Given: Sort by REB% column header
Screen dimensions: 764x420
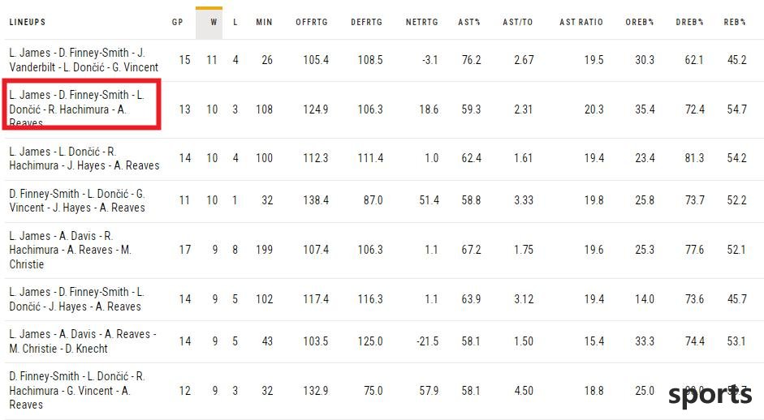Looking at the screenshot, I should (x=735, y=23).
